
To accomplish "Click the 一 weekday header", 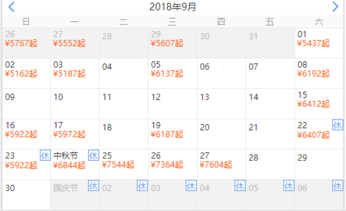I will click(75, 21).
